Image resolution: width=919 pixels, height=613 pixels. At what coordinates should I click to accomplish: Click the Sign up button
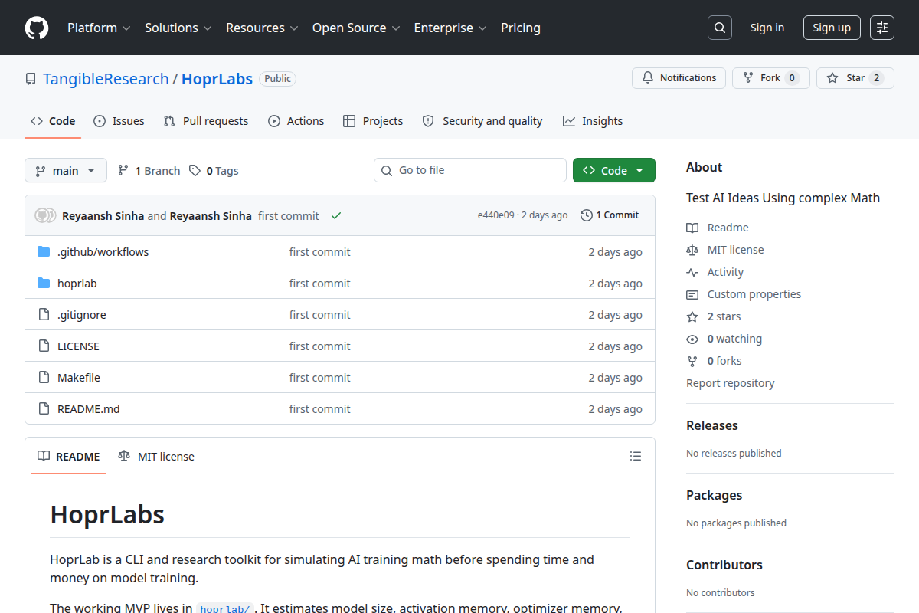tap(832, 28)
